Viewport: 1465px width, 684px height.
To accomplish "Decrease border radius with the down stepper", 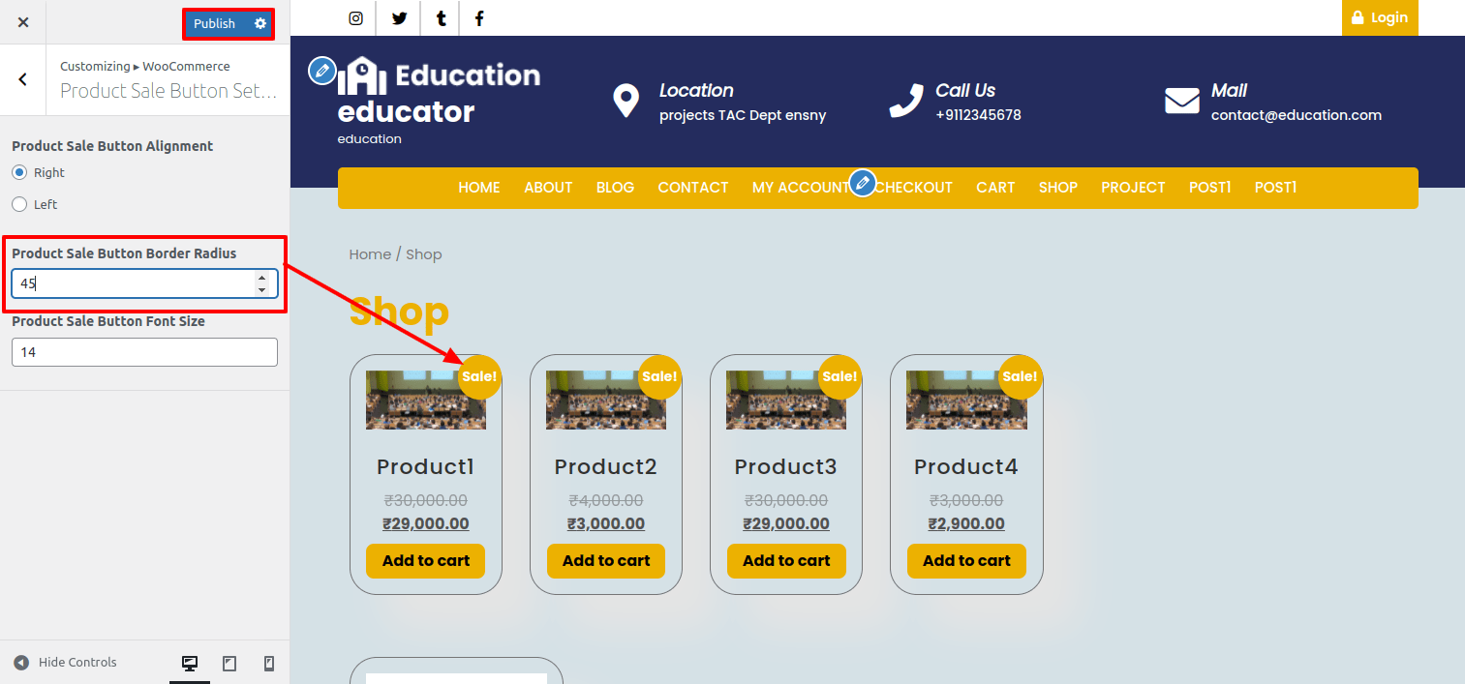I will [261, 289].
